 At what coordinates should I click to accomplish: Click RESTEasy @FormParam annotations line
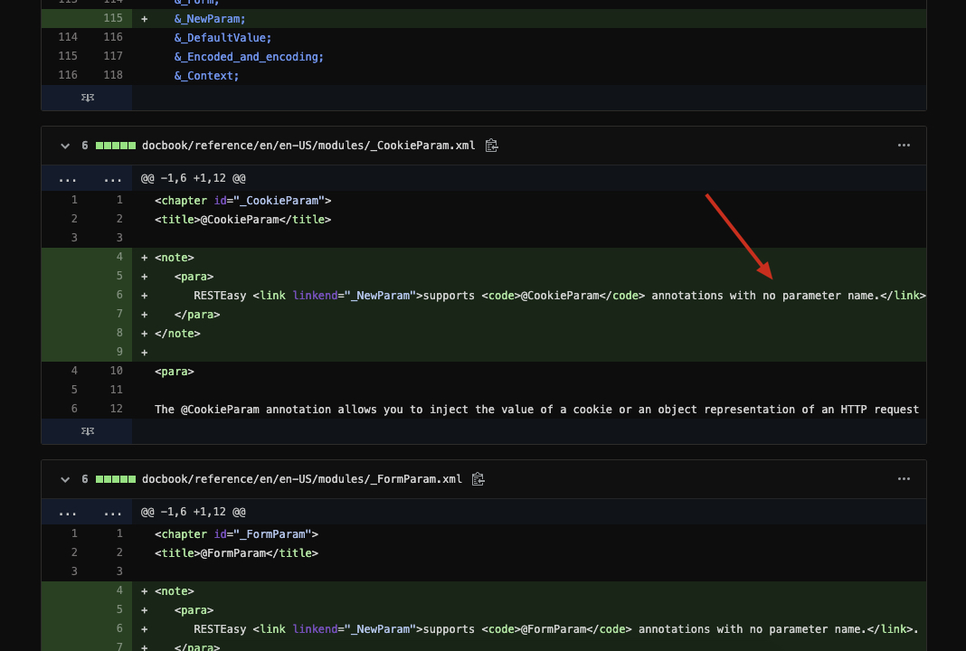tap(555, 630)
